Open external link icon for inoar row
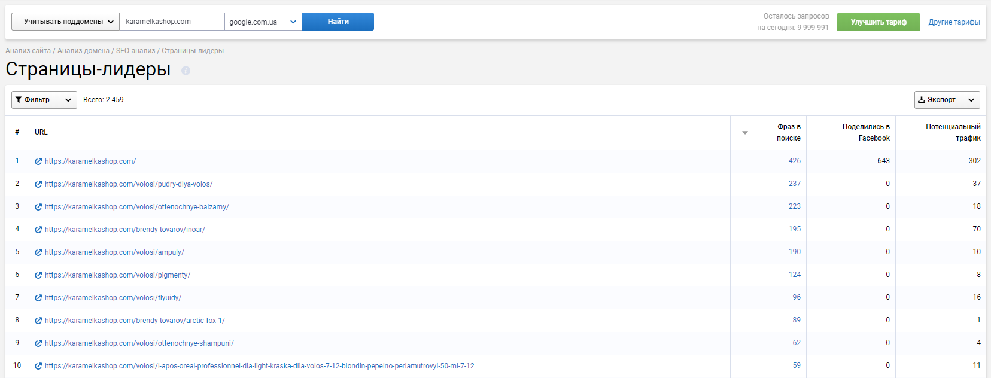 (x=38, y=230)
